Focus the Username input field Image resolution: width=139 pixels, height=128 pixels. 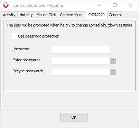(x=81, y=50)
